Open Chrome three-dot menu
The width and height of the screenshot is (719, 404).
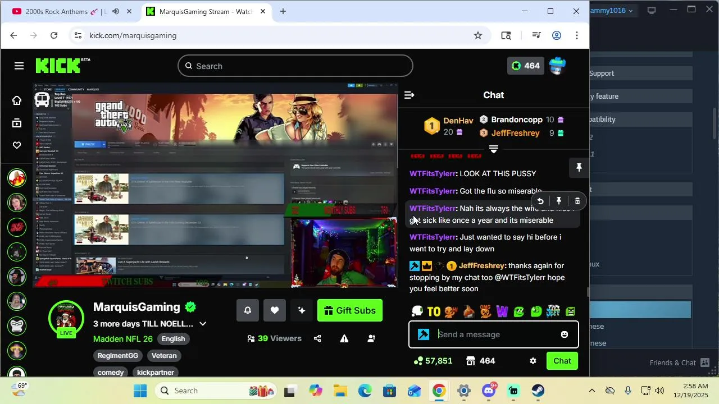pyautogui.click(x=577, y=35)
